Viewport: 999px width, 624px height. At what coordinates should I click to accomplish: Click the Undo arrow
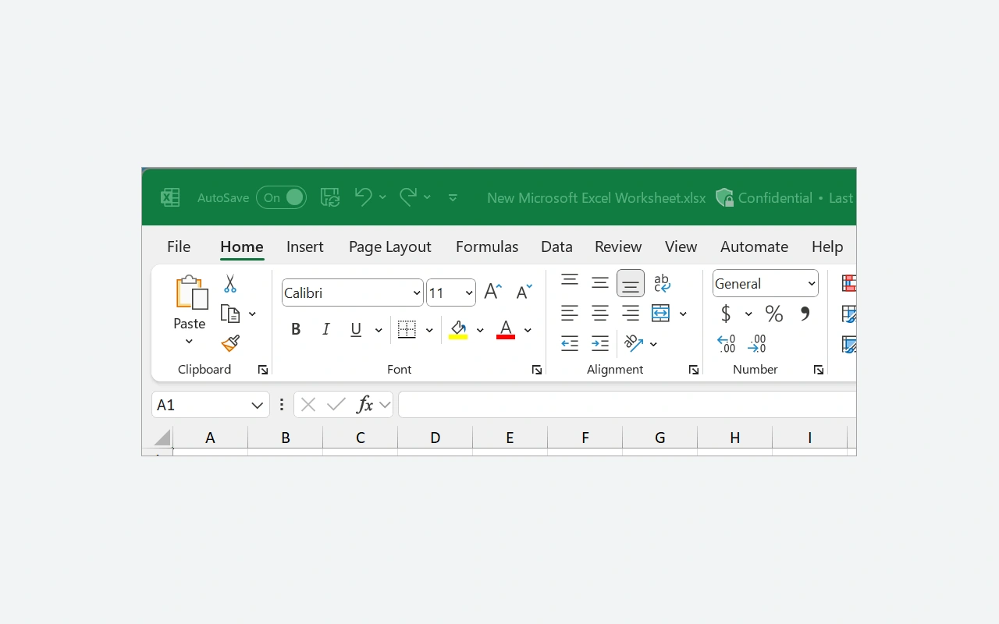coord(363,197)
